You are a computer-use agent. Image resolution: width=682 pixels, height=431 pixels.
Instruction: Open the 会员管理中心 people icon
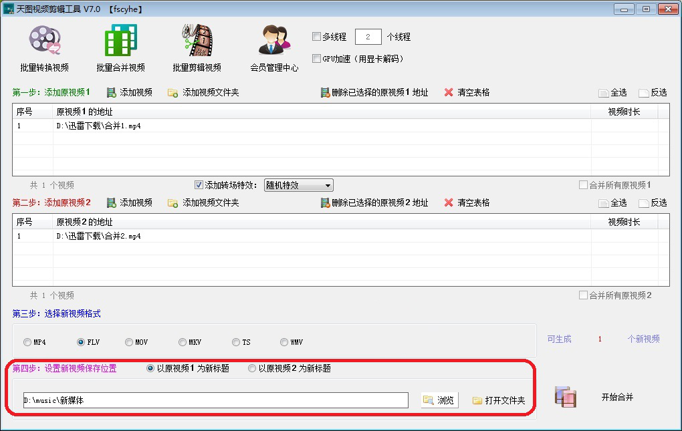point(274,40)
